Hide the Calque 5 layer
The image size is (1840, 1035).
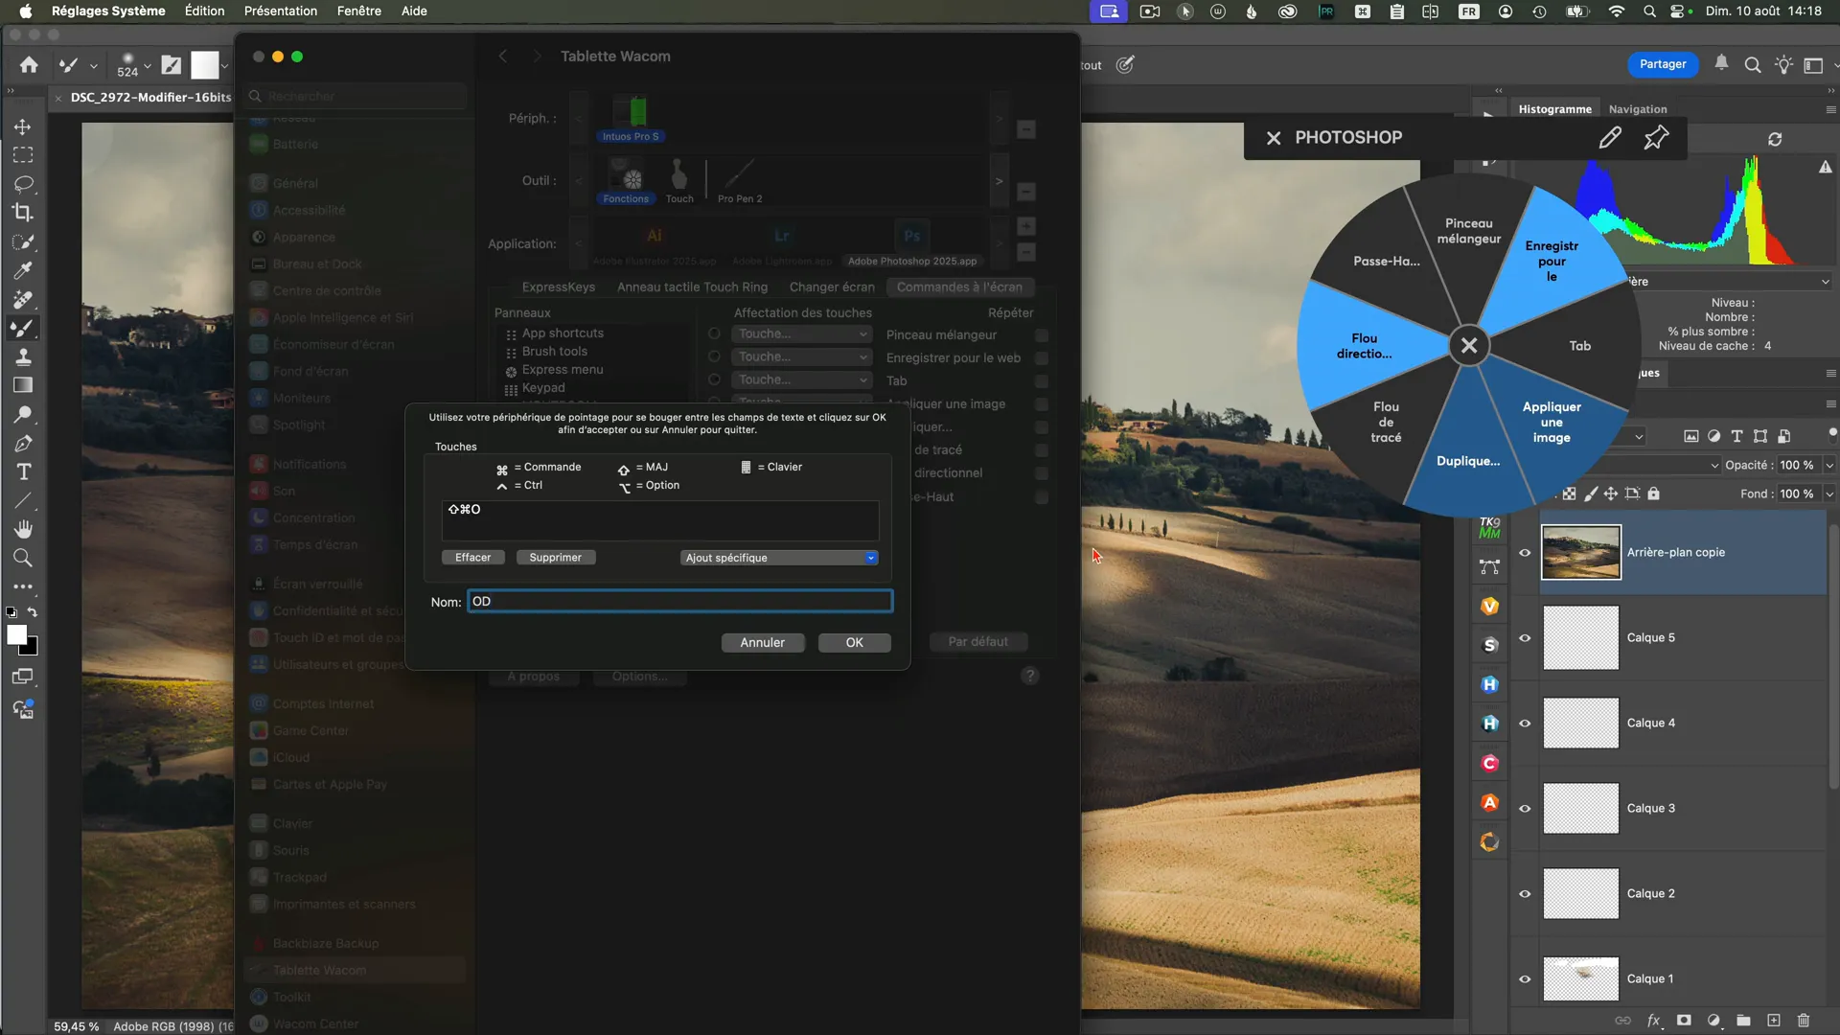coord(1525,637)
